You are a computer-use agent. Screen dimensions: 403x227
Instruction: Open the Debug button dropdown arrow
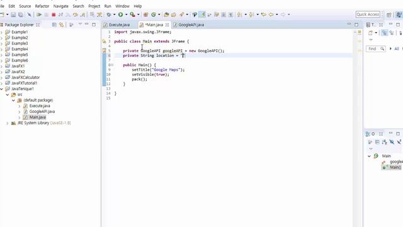click(114, 15)
